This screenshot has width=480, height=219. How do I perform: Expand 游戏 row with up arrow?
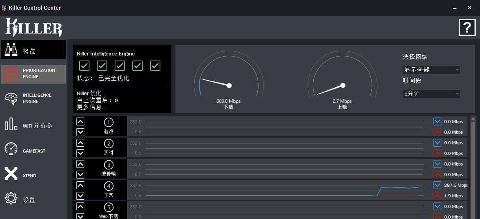pyautogui.click(x=80, y=121)
